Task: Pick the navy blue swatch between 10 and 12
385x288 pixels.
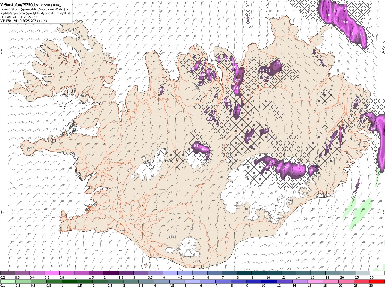Action: click(269, 281)
